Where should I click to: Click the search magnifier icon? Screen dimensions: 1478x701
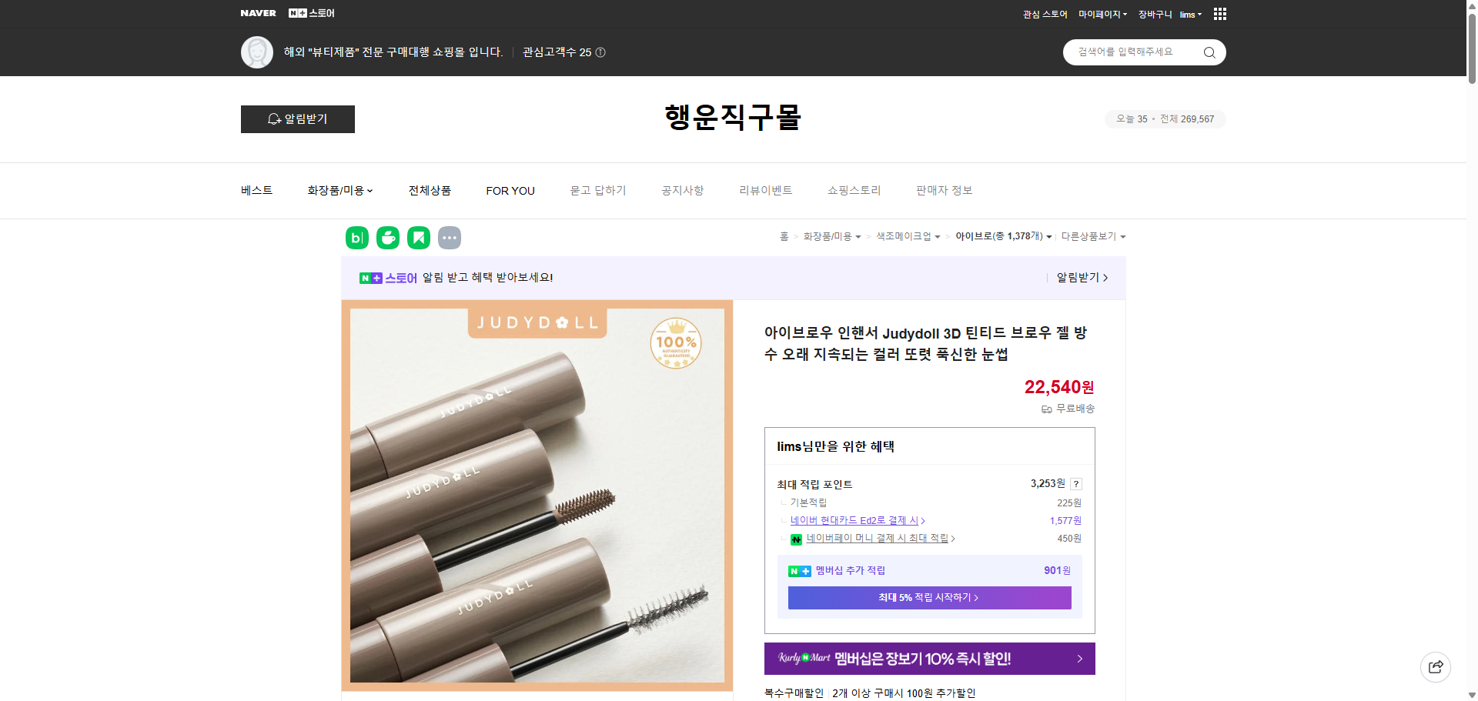pyautogui.click(x=1209, y=52)
